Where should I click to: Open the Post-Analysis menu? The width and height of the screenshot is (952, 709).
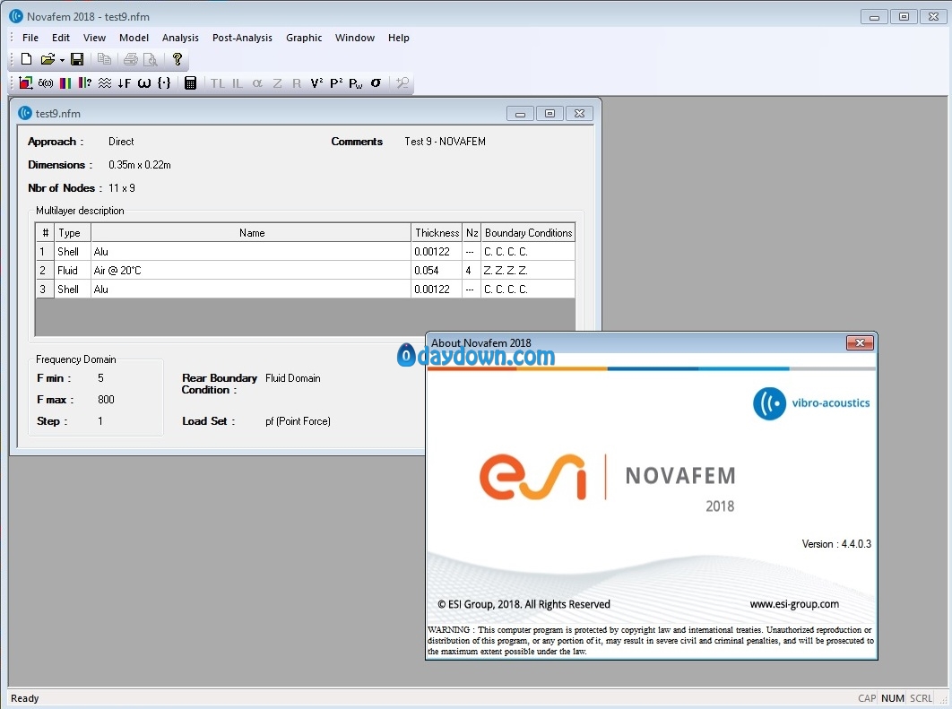click(x=242, y=38)
